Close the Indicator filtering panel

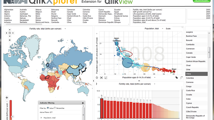coord(83,103)
